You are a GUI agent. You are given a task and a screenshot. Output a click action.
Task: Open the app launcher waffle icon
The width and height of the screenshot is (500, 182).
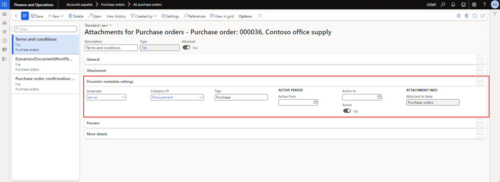(5, 5)
